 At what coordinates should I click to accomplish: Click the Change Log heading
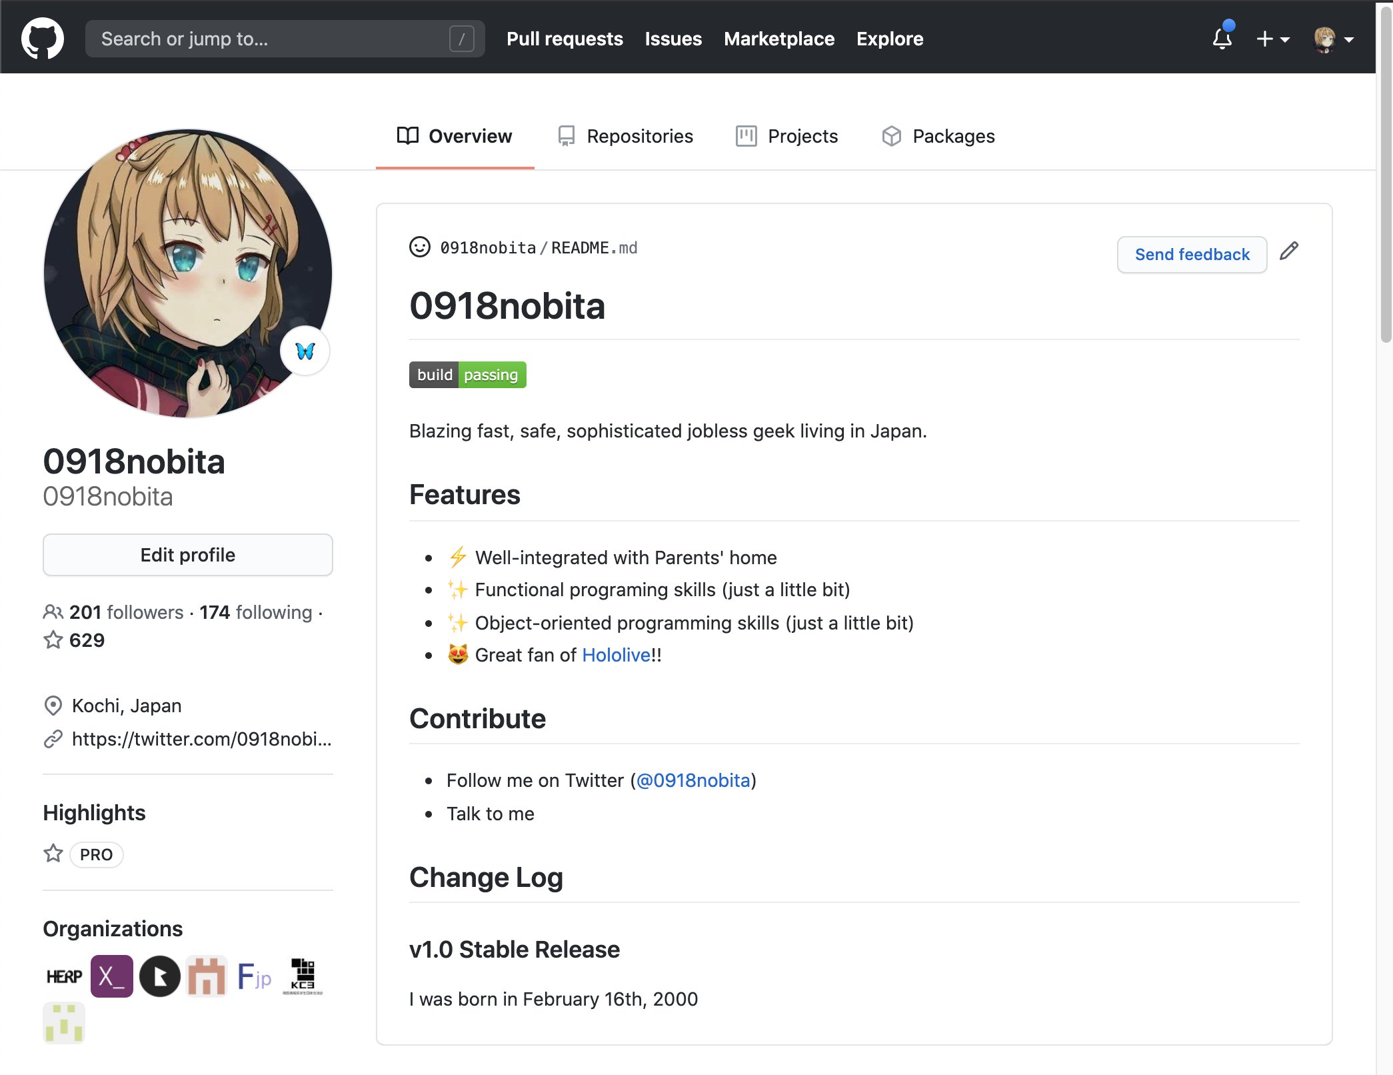(x=486, y=878)
